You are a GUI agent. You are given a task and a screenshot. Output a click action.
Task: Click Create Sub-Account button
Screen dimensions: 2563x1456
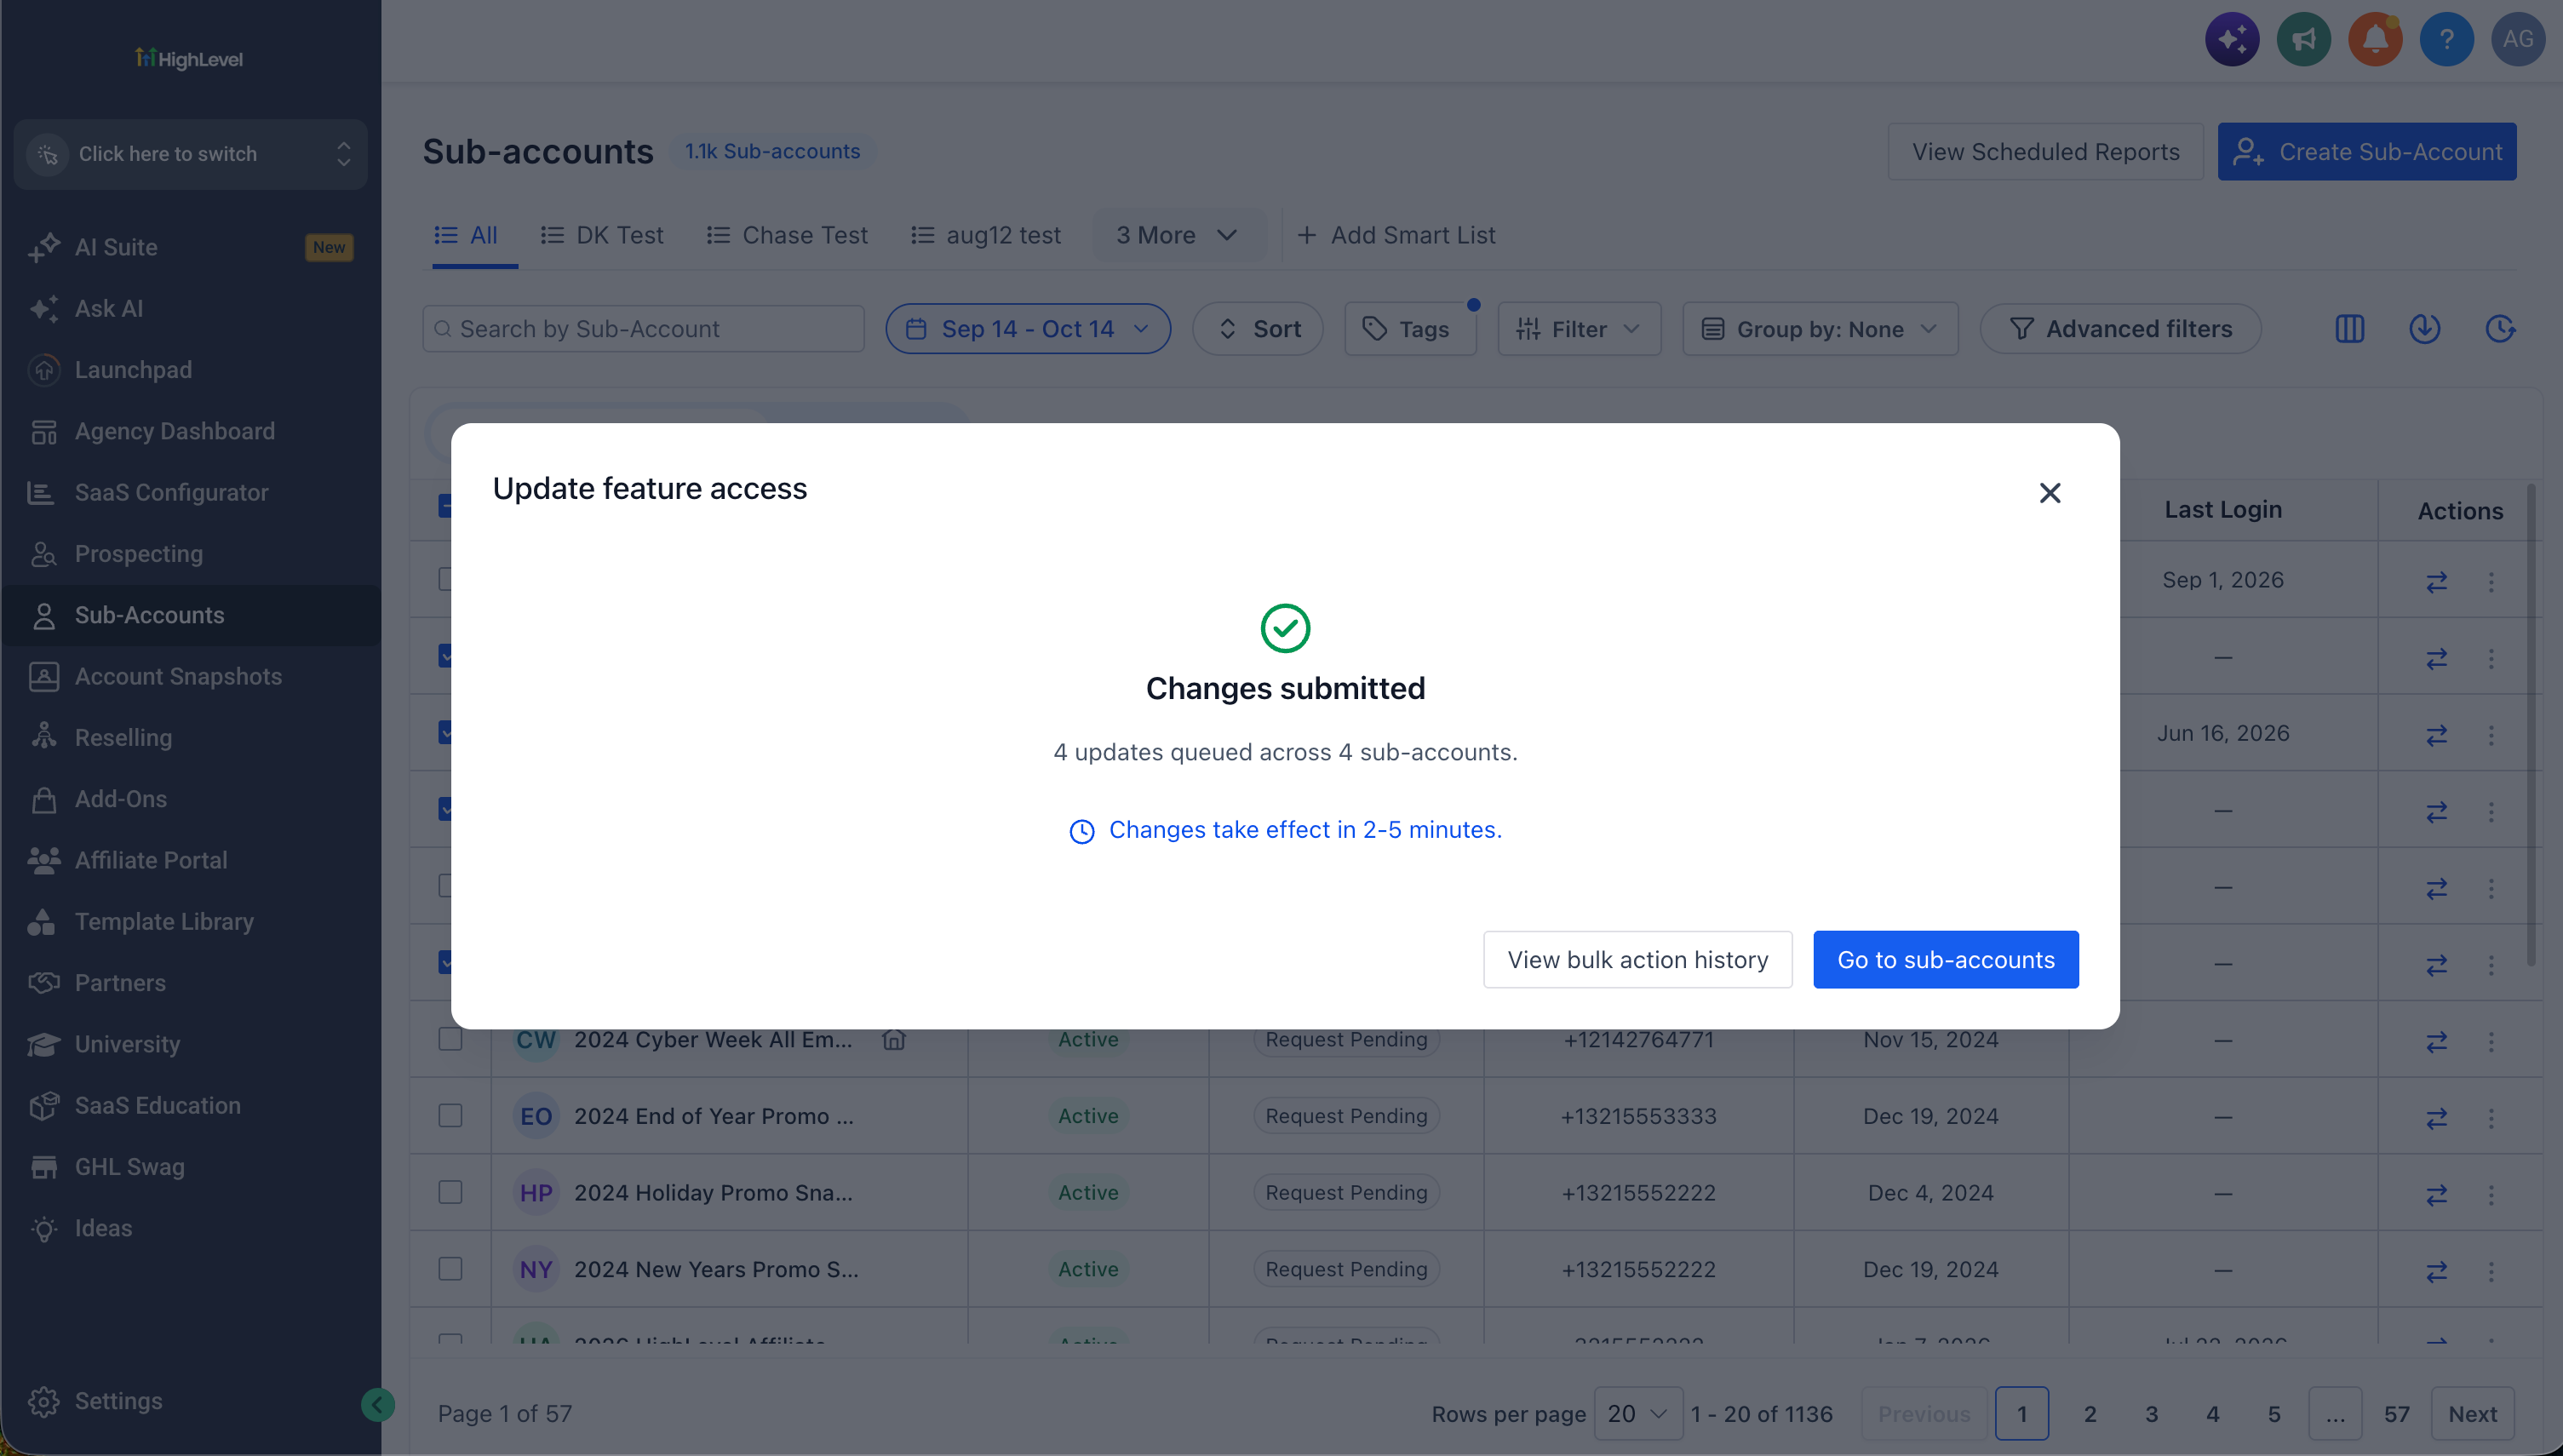[x=2366, y=152]
